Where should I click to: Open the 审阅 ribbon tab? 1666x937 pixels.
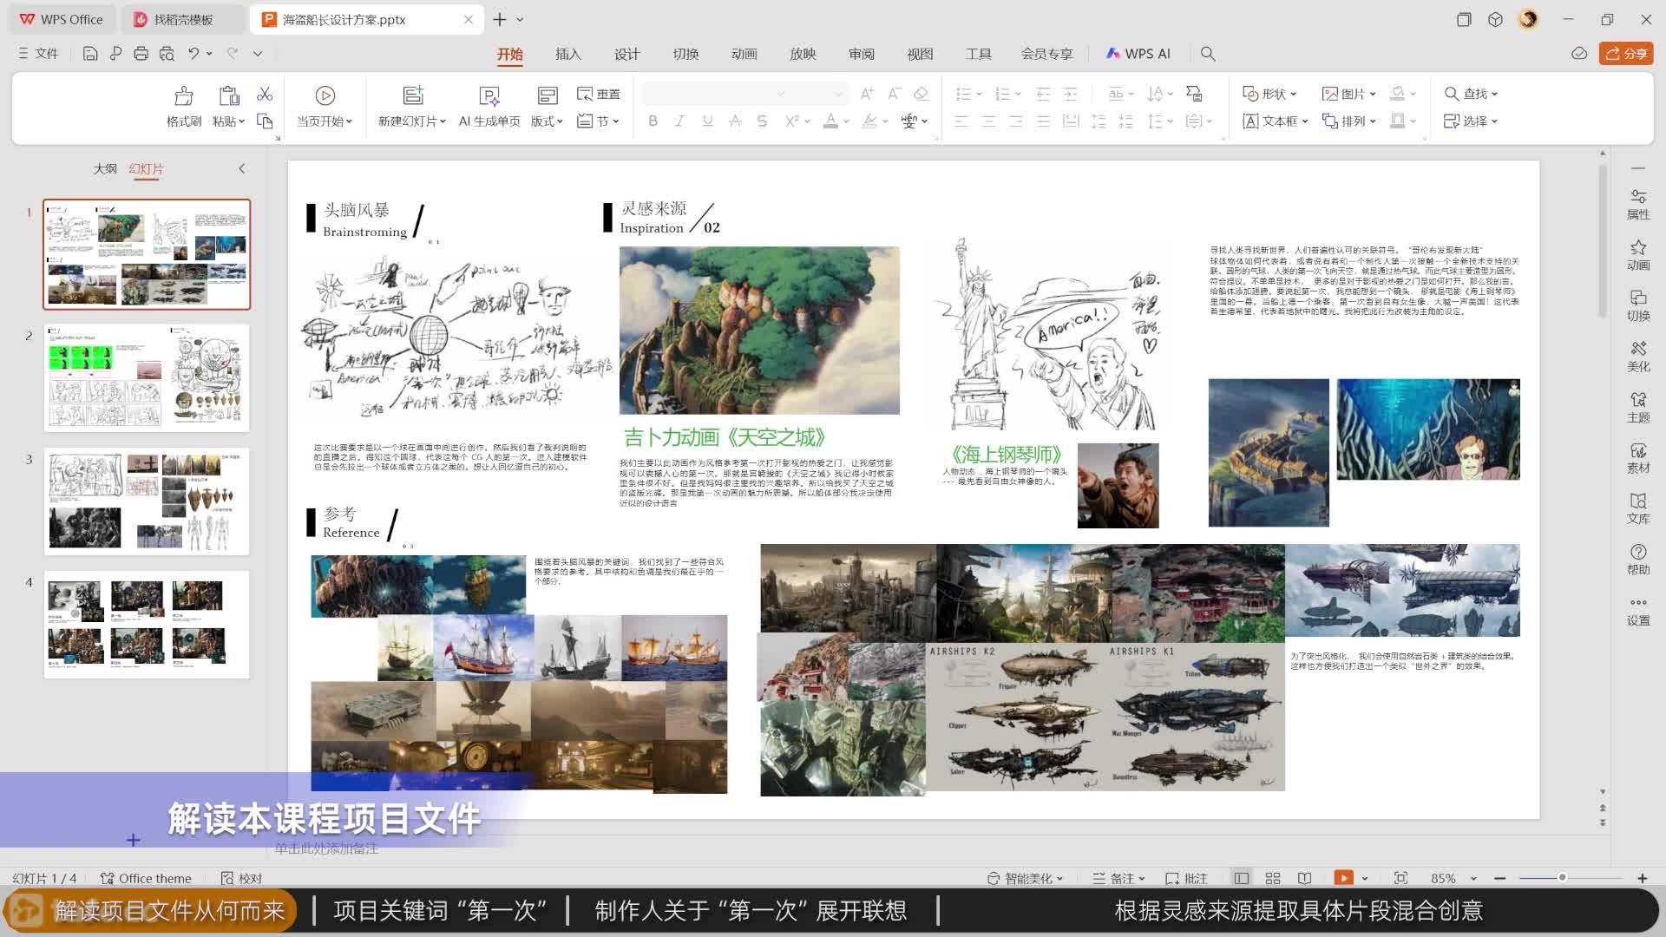coord(862,54)
